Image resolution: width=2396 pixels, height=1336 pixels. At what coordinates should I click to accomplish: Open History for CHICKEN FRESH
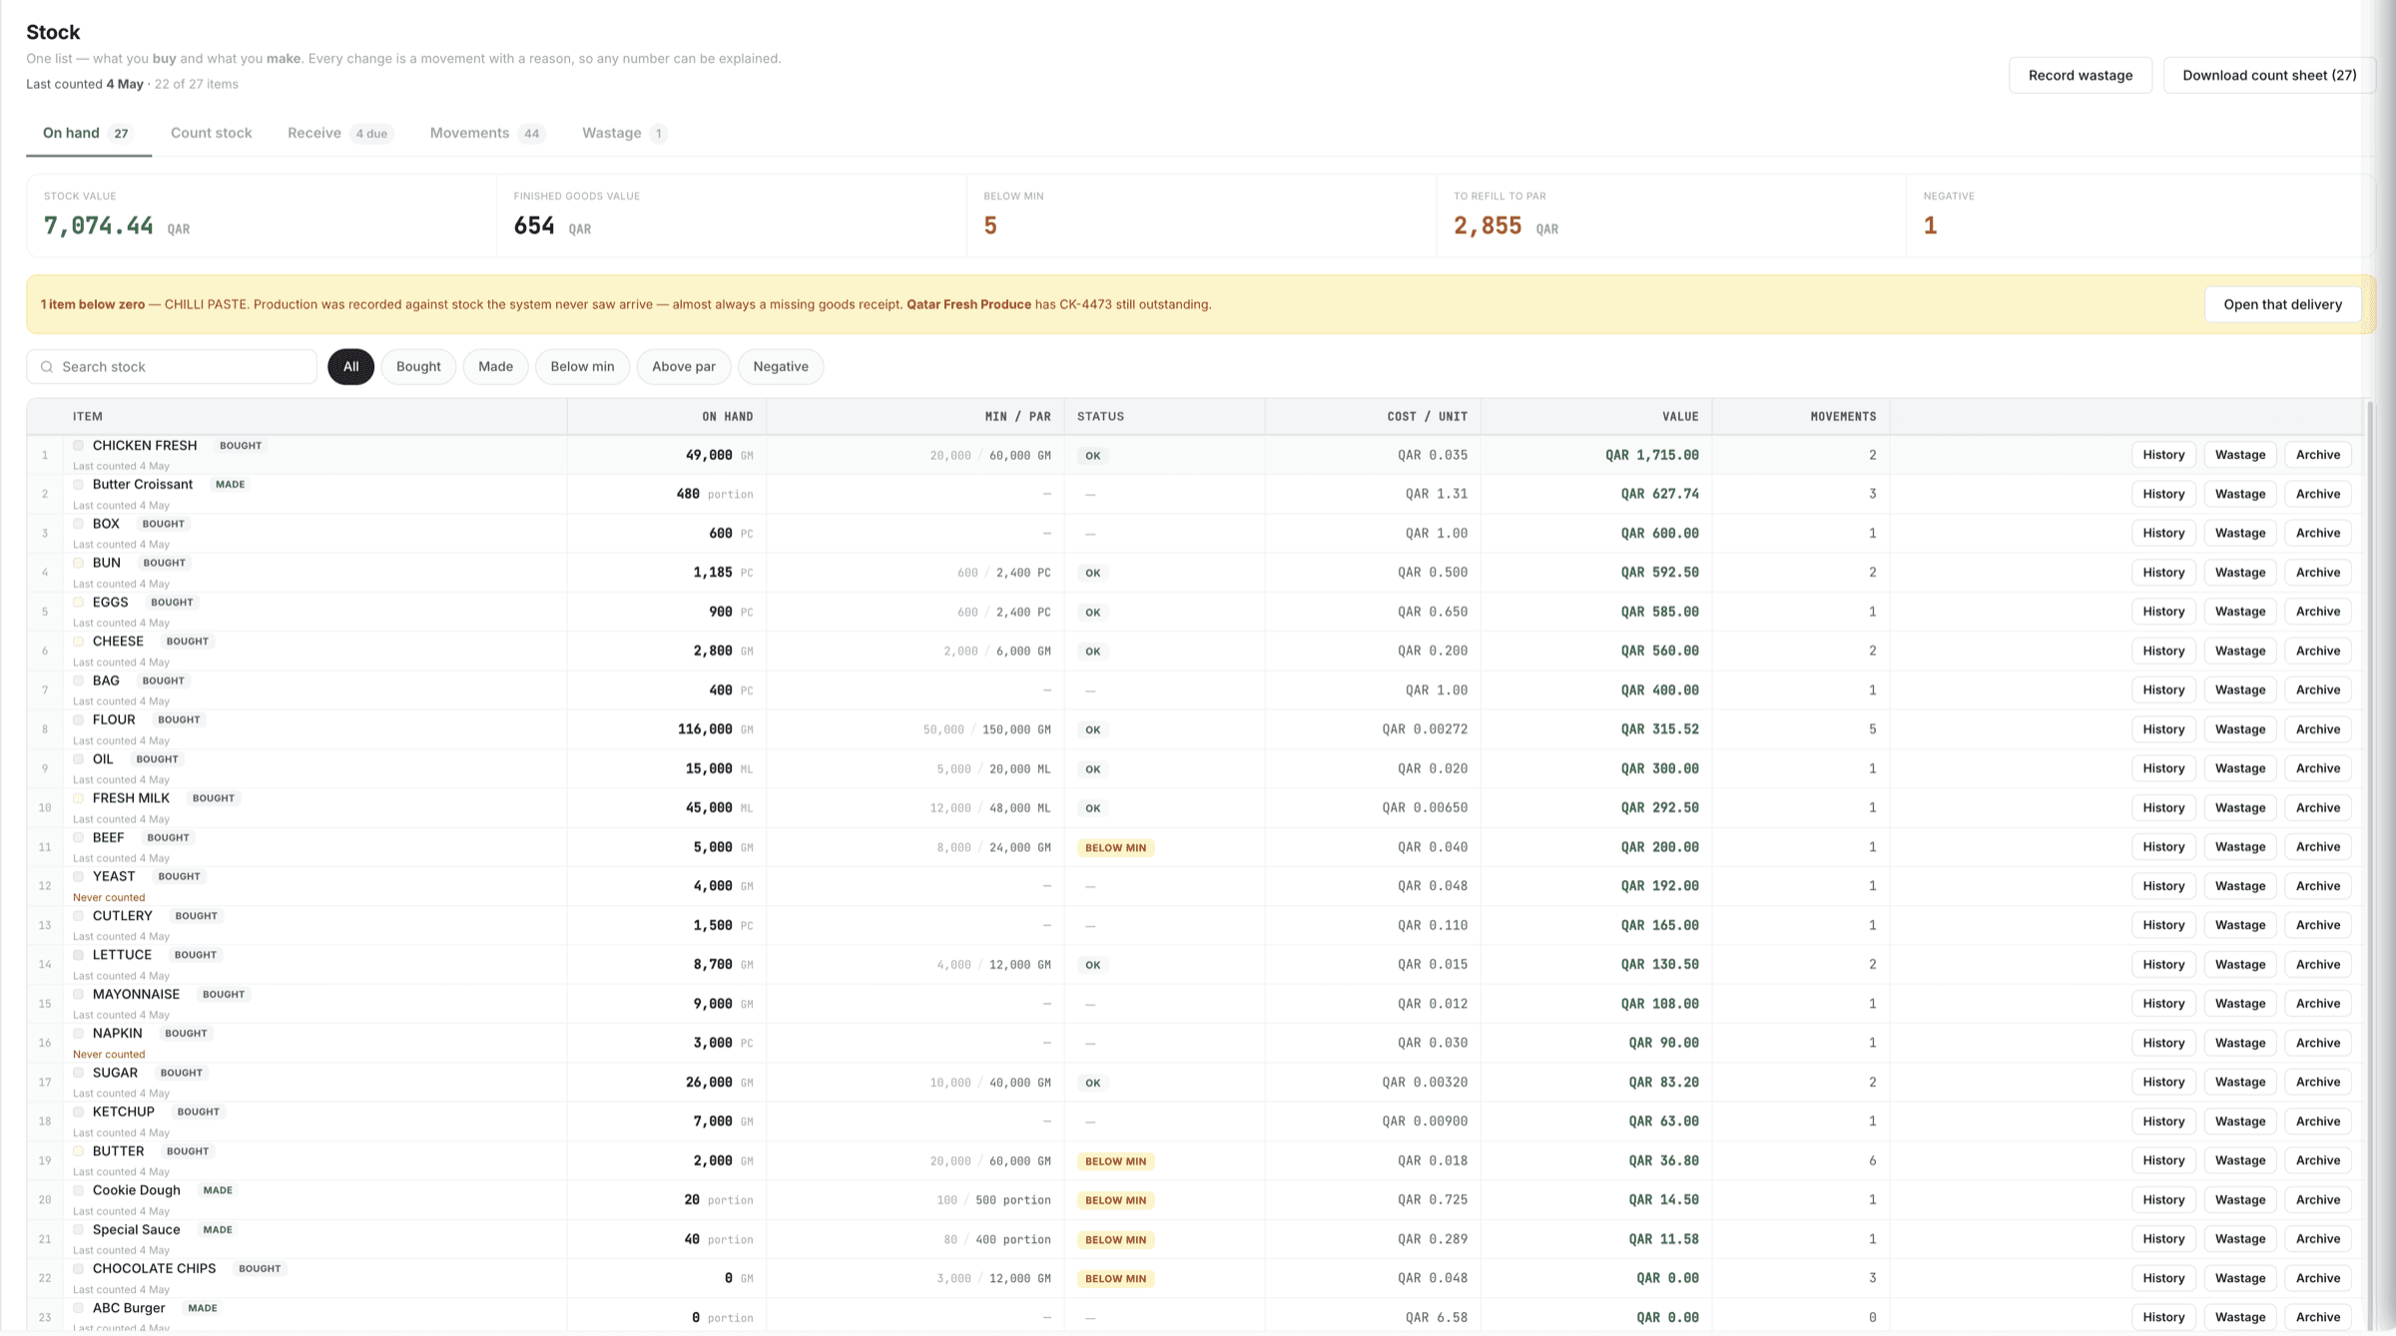[x=2163, y=455]
